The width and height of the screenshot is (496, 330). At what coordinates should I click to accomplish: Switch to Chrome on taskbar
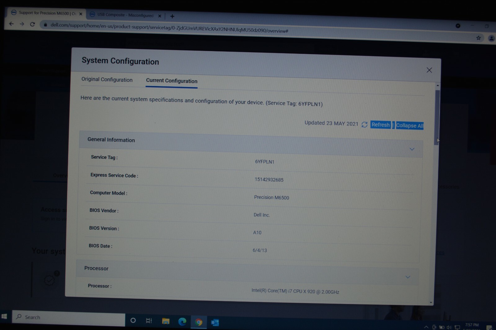coord(199,322)
